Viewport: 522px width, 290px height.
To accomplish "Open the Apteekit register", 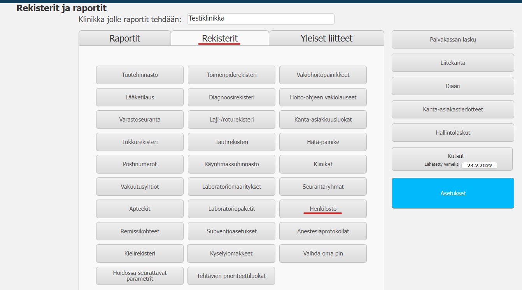I will pos(140,209).
